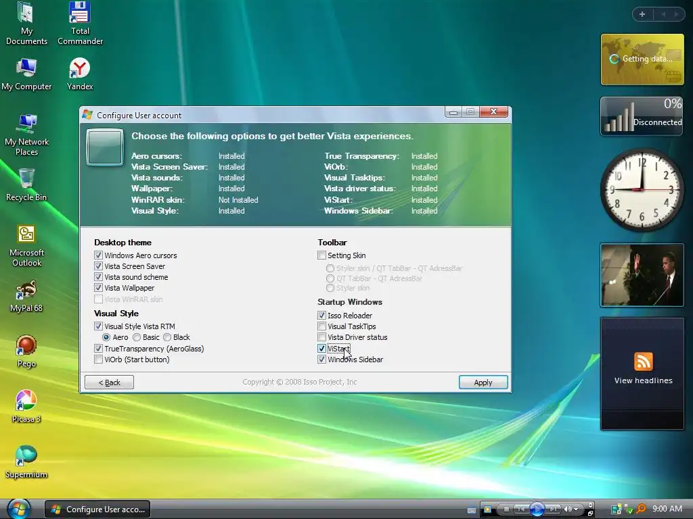The width and height of the screenshot is (693, 519).
Task: Open the Pego desktop shortcut
Action: (26, 351)
